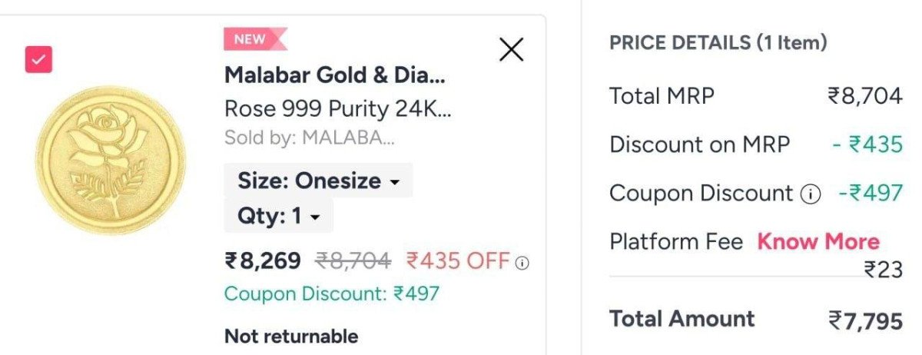Image resolution: width=922 pixels, height=355 pixels.
Task: Remove item with the X icon
Action: (x=511, y=50)
